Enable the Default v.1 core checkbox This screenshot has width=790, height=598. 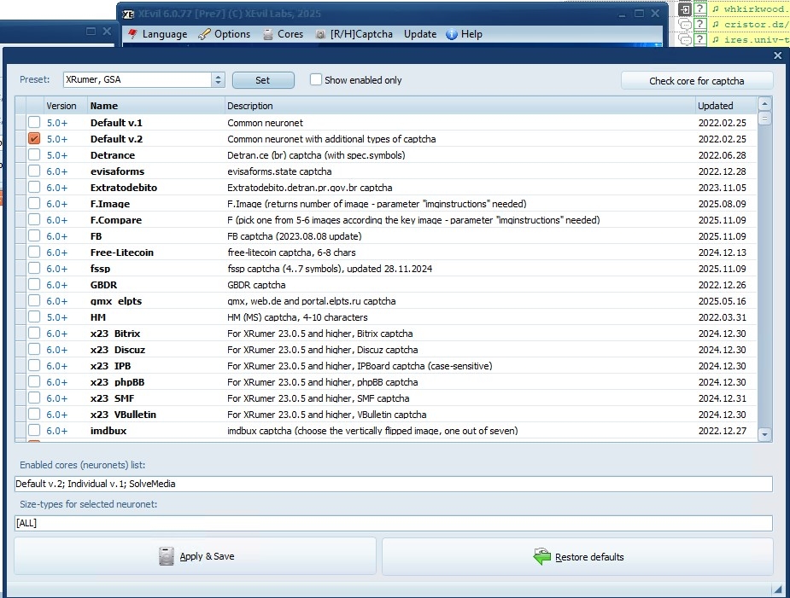(34, 123)
